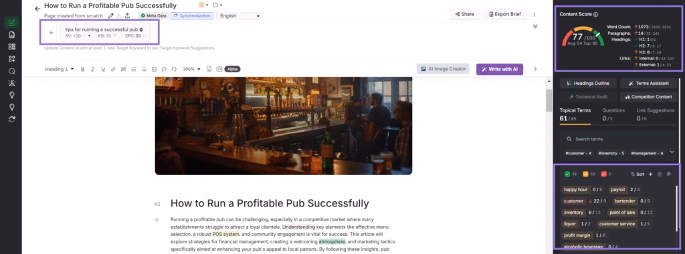This screenshot has height=254, width=685.
Task: Expand the hashtag term filters chevron
Action: [x=672, y=152]
